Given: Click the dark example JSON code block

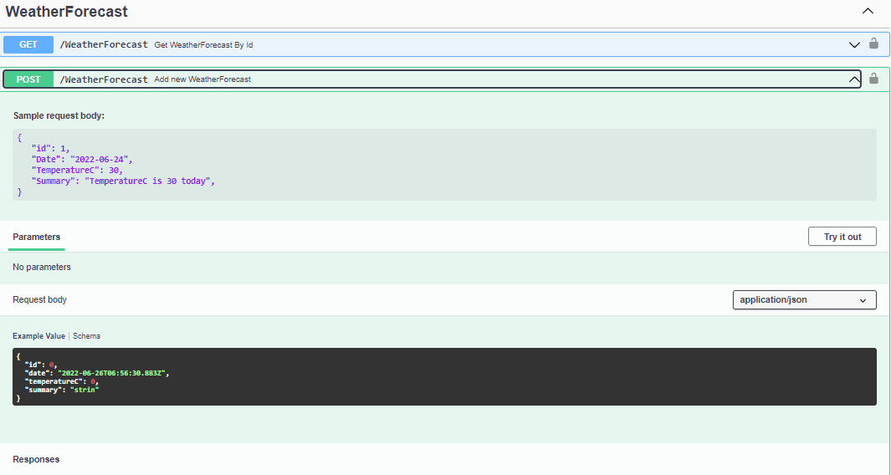Looking at the screenshot, I should 444,376.
